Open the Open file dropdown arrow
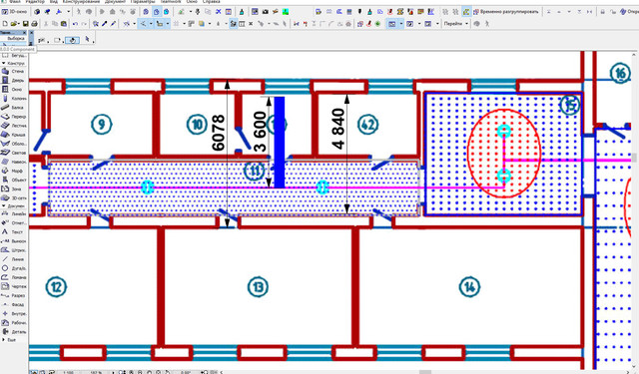 click(x=19, y=24)
